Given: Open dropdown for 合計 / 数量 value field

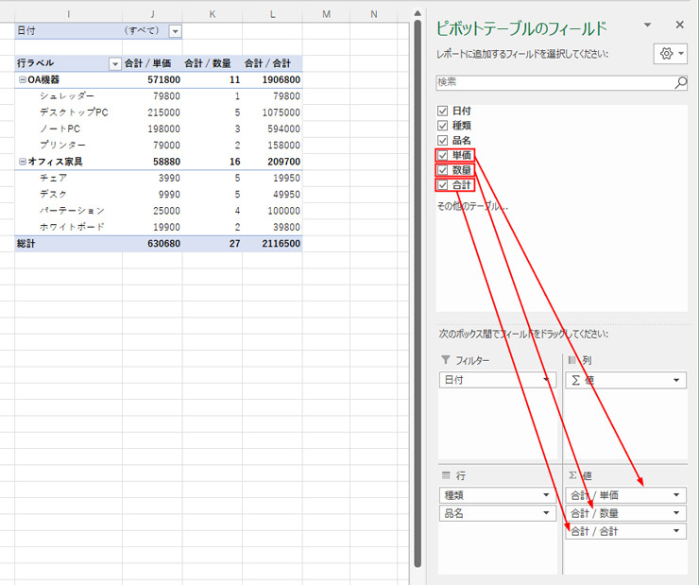Looking at the screenshot, I should point(677,513).
